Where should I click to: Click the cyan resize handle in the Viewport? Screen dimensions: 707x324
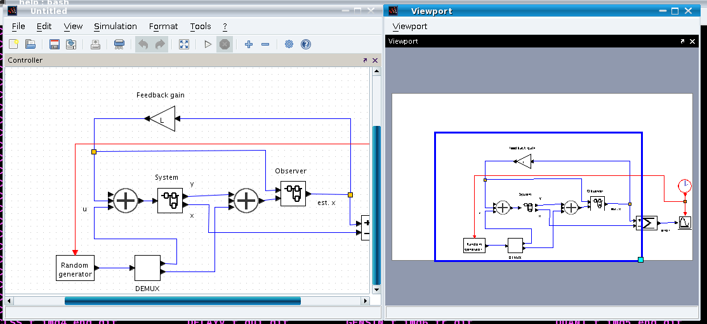point(640,259)
